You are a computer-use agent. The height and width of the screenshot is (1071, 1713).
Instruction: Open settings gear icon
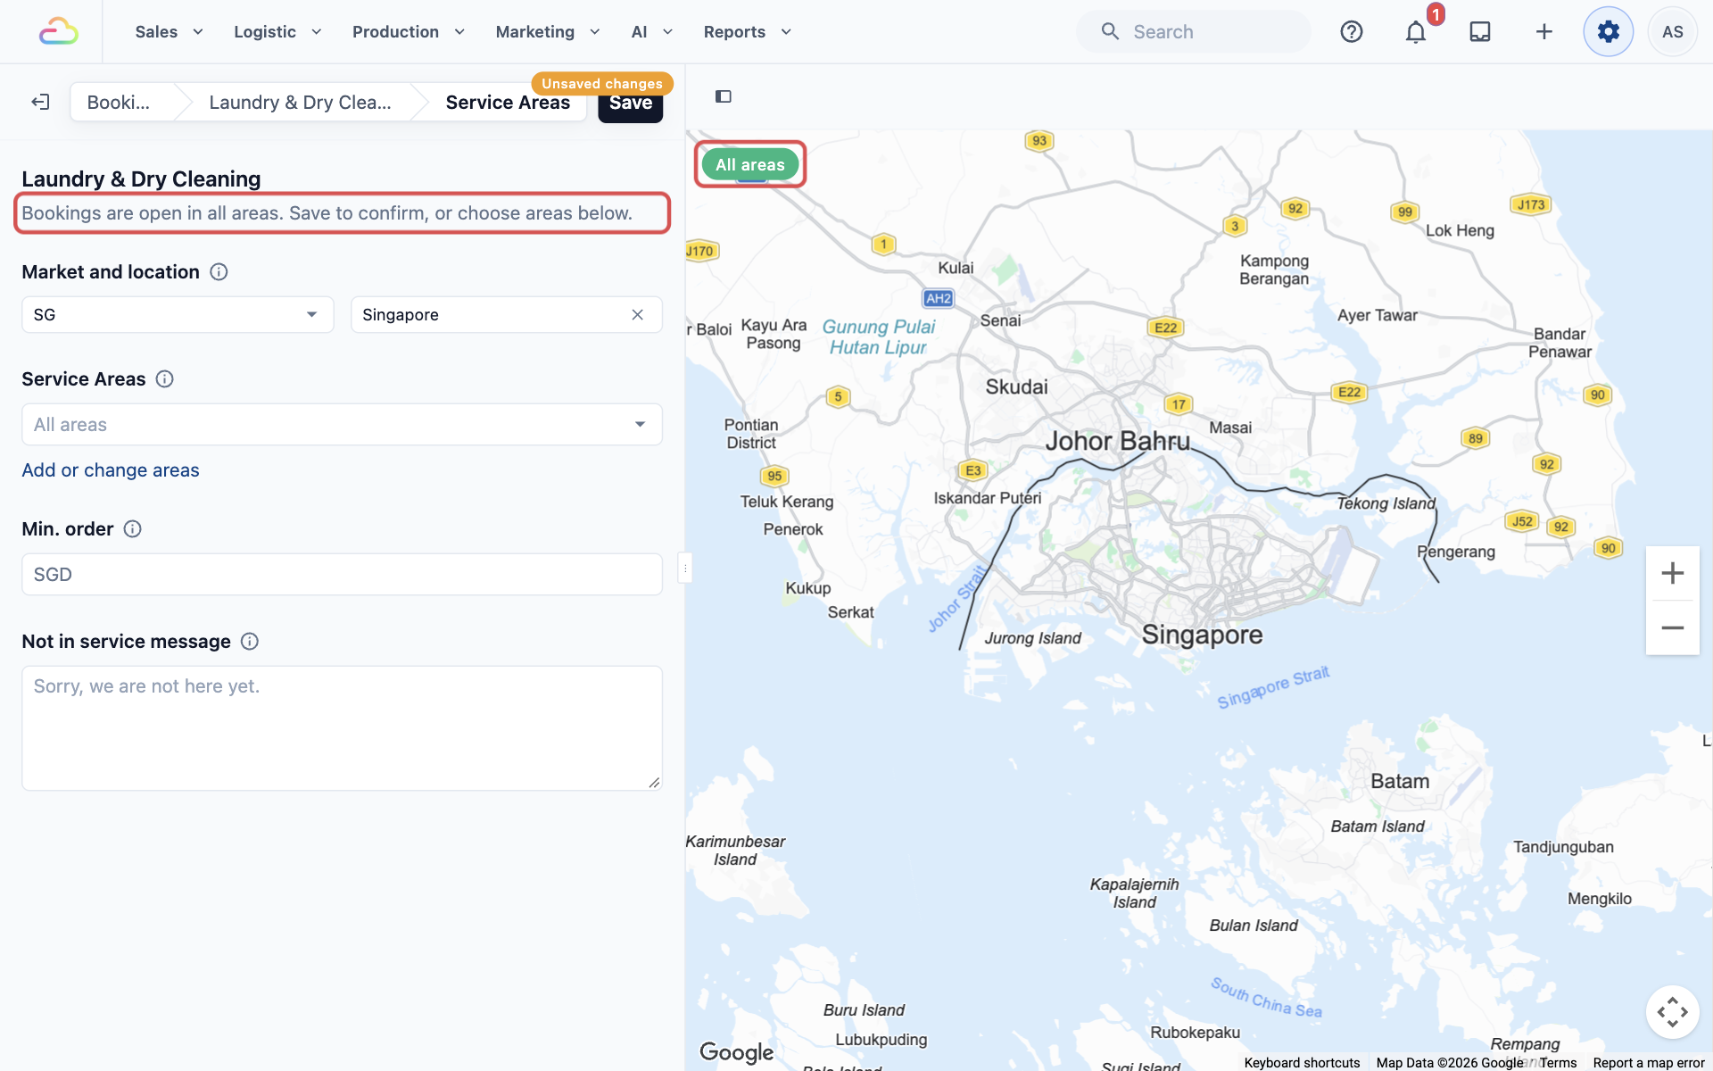click(1609, 31)
